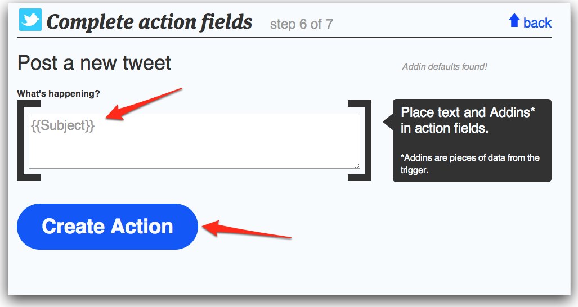
Task: Click the "*Addins are pieces of data" footnote
Action: (470, 164)
